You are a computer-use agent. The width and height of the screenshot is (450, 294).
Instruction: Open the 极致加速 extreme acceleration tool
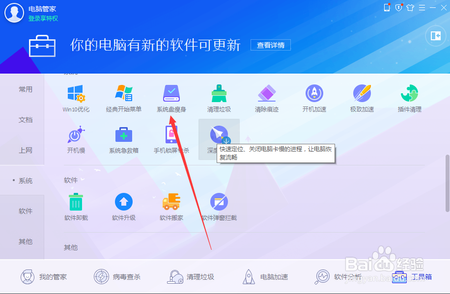[362, 97]
